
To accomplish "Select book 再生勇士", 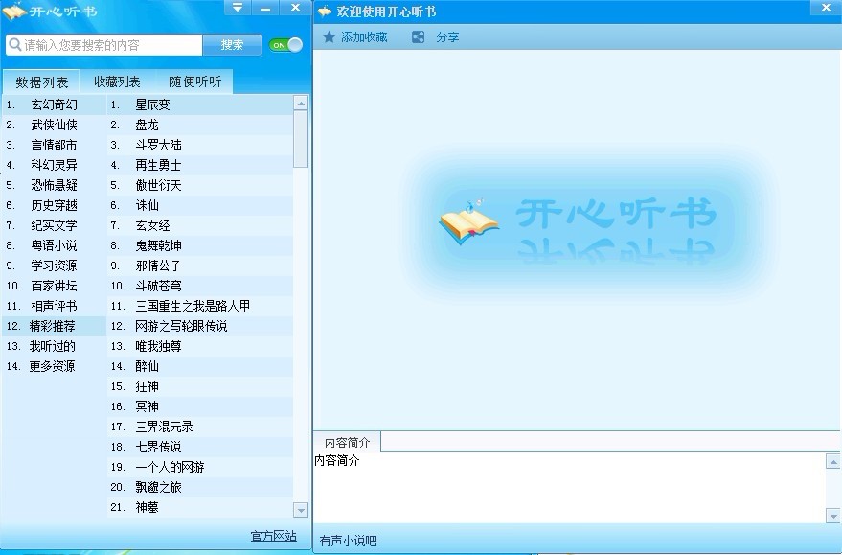I will tap(200, 165).
